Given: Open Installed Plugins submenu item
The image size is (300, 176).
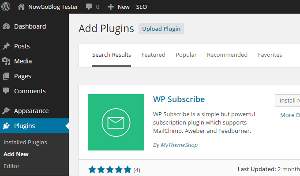Looking at the screenshot, I should click(x=25, y=143).
